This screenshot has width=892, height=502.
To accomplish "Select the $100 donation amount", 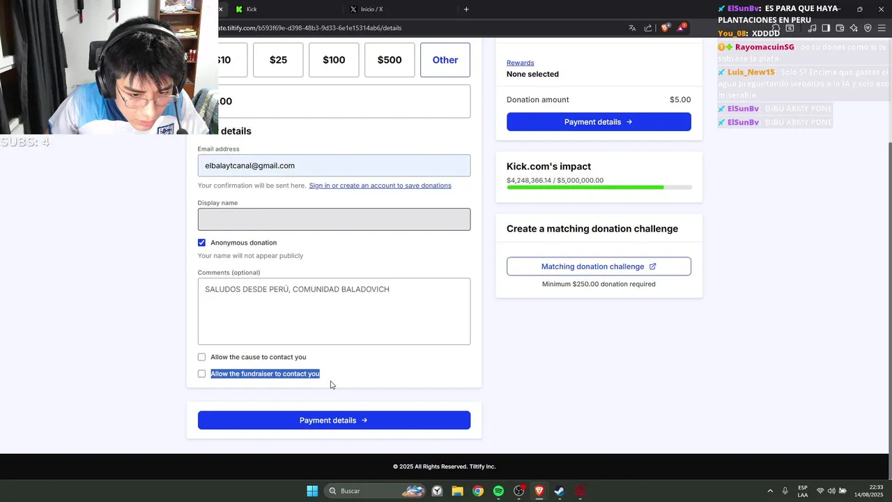I will click(x=334, y=60).
